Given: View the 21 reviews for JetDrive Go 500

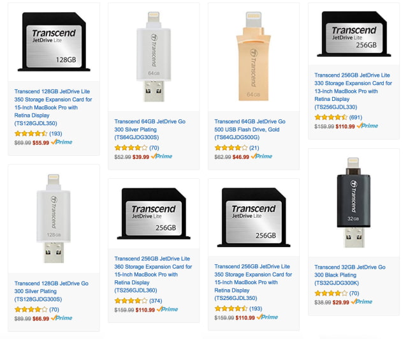Looking at the screenshot, I should pyautogui.click(x=254, y=148).
